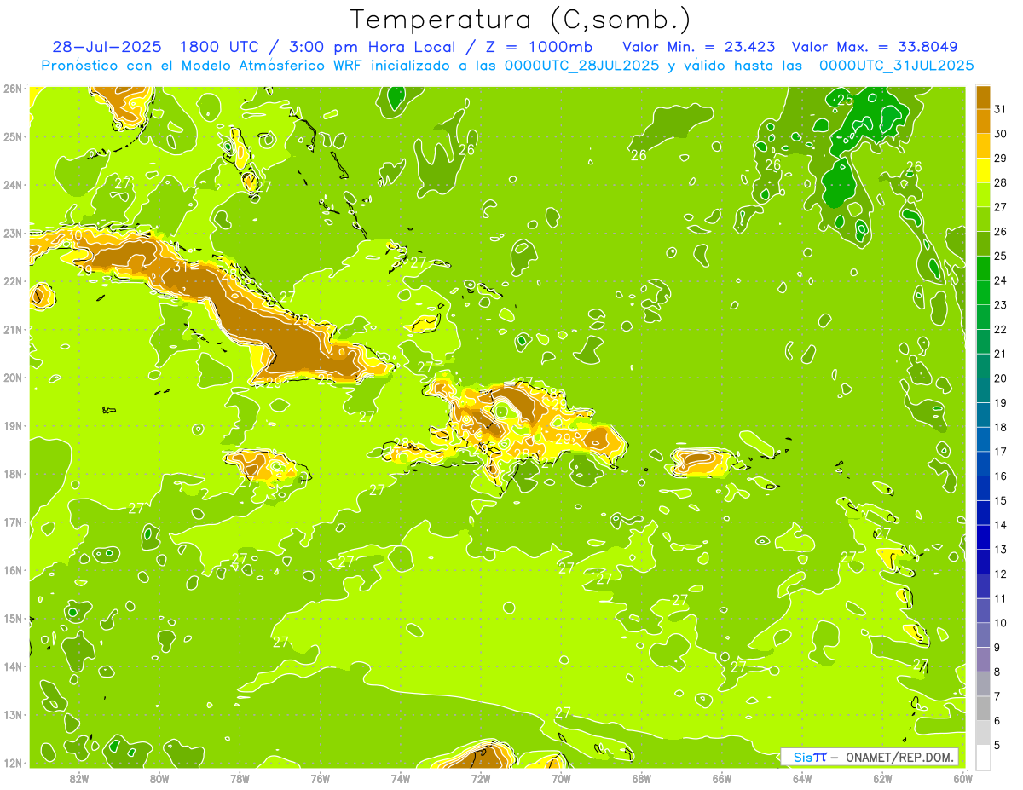The image size is (1023, 790).
Task: Select the 62W longitude axis label
Action: coord(882,778)
